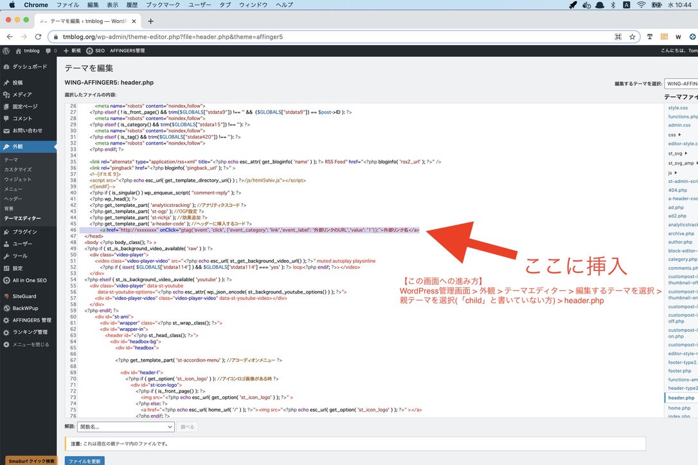Open the ファイル menu in menu bar
Viewport: 698px width, 465px height.
click(67, 5)
